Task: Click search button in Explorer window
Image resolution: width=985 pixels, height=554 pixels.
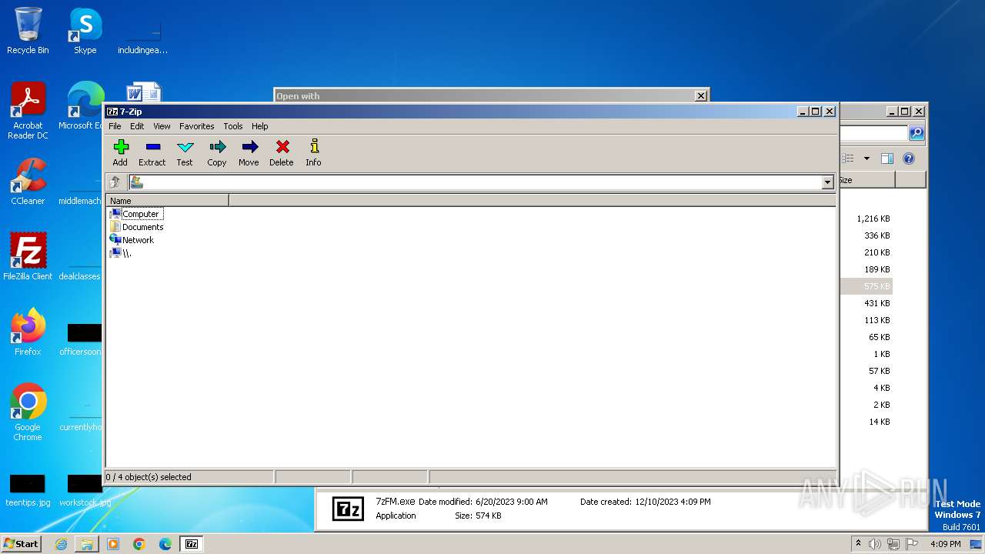Action: point(916,133)
